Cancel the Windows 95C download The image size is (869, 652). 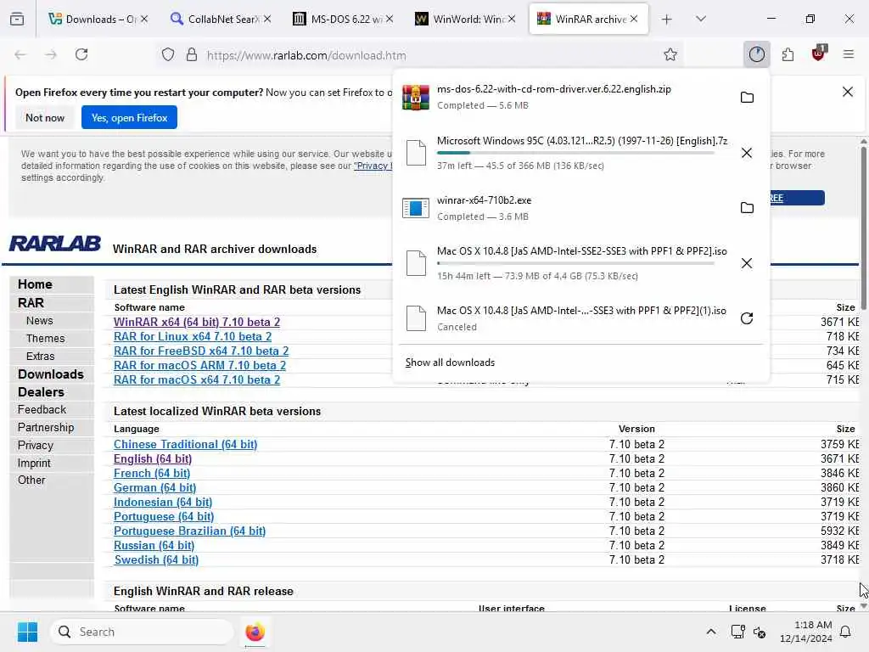[x=747, y=153]
